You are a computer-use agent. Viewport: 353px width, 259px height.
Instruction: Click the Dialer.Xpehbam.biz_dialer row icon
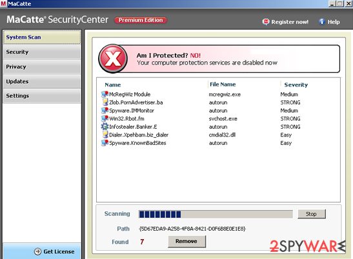pos(105,135)
